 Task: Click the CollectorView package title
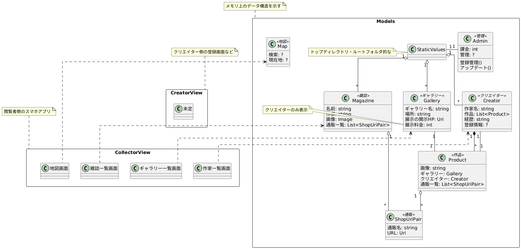133,152
